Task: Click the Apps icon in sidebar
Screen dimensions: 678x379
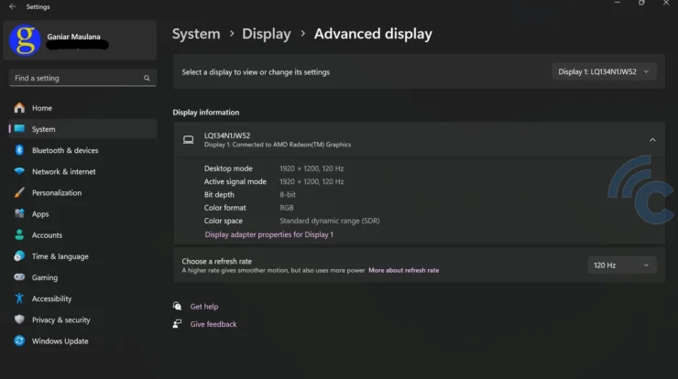Action: click(x=19, y=213)
